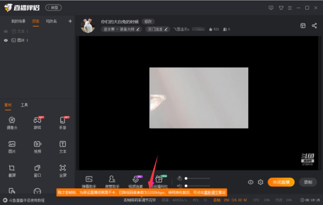Open the layout panel icon near share
This screenshot has height=205, width=323.
point(303,26)
